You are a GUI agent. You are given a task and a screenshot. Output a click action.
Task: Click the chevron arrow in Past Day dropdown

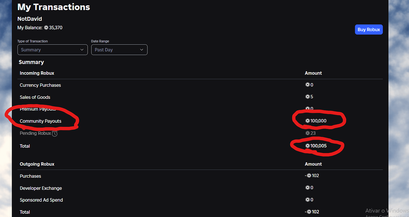click(x=141, y=50)
